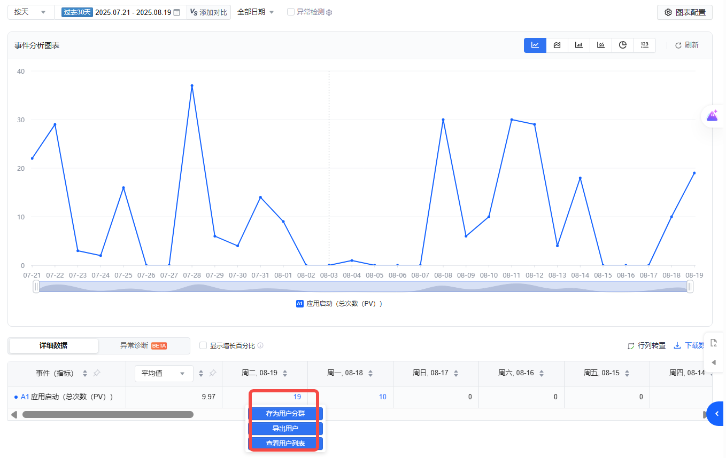Image resolution: width=726 pixels, height=458 pixels.
Task: Open the 平均值 aggregation dropdown
Action: 164,373
